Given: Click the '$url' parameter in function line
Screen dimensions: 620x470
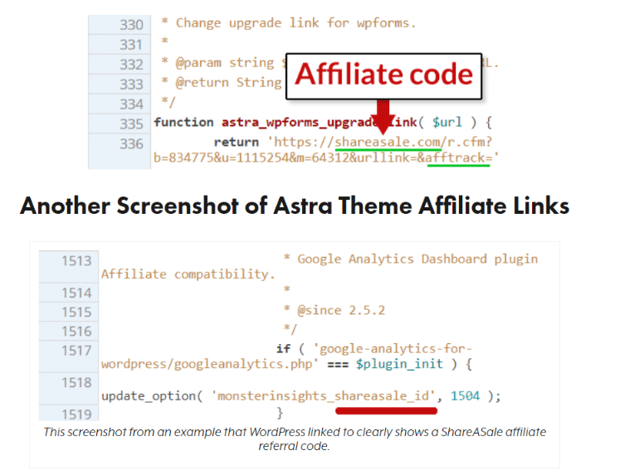Looking at the screenshot, I should click(447, 122).
